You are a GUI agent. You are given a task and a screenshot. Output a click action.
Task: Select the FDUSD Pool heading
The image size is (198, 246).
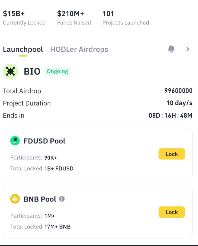pyautogui.click(x=44, y=141)
